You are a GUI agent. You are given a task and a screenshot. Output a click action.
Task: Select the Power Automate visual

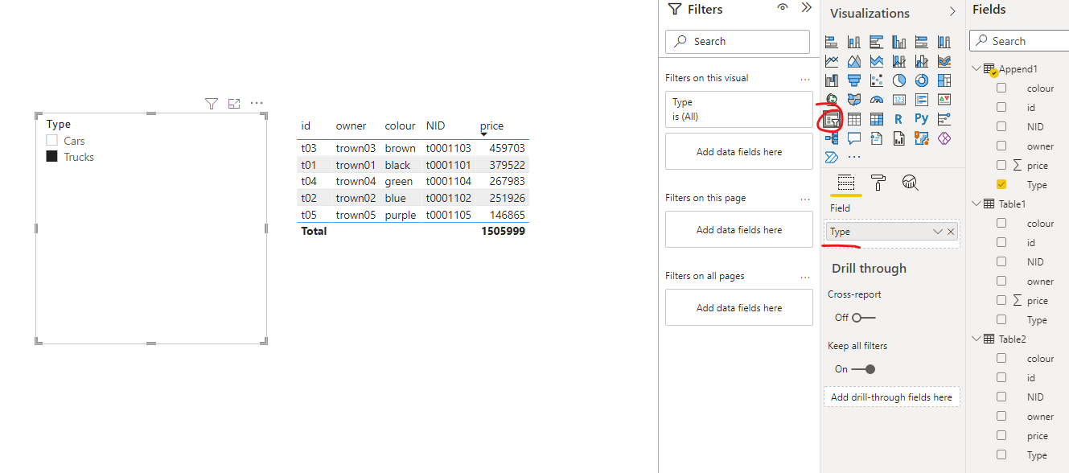click(831, 157)
